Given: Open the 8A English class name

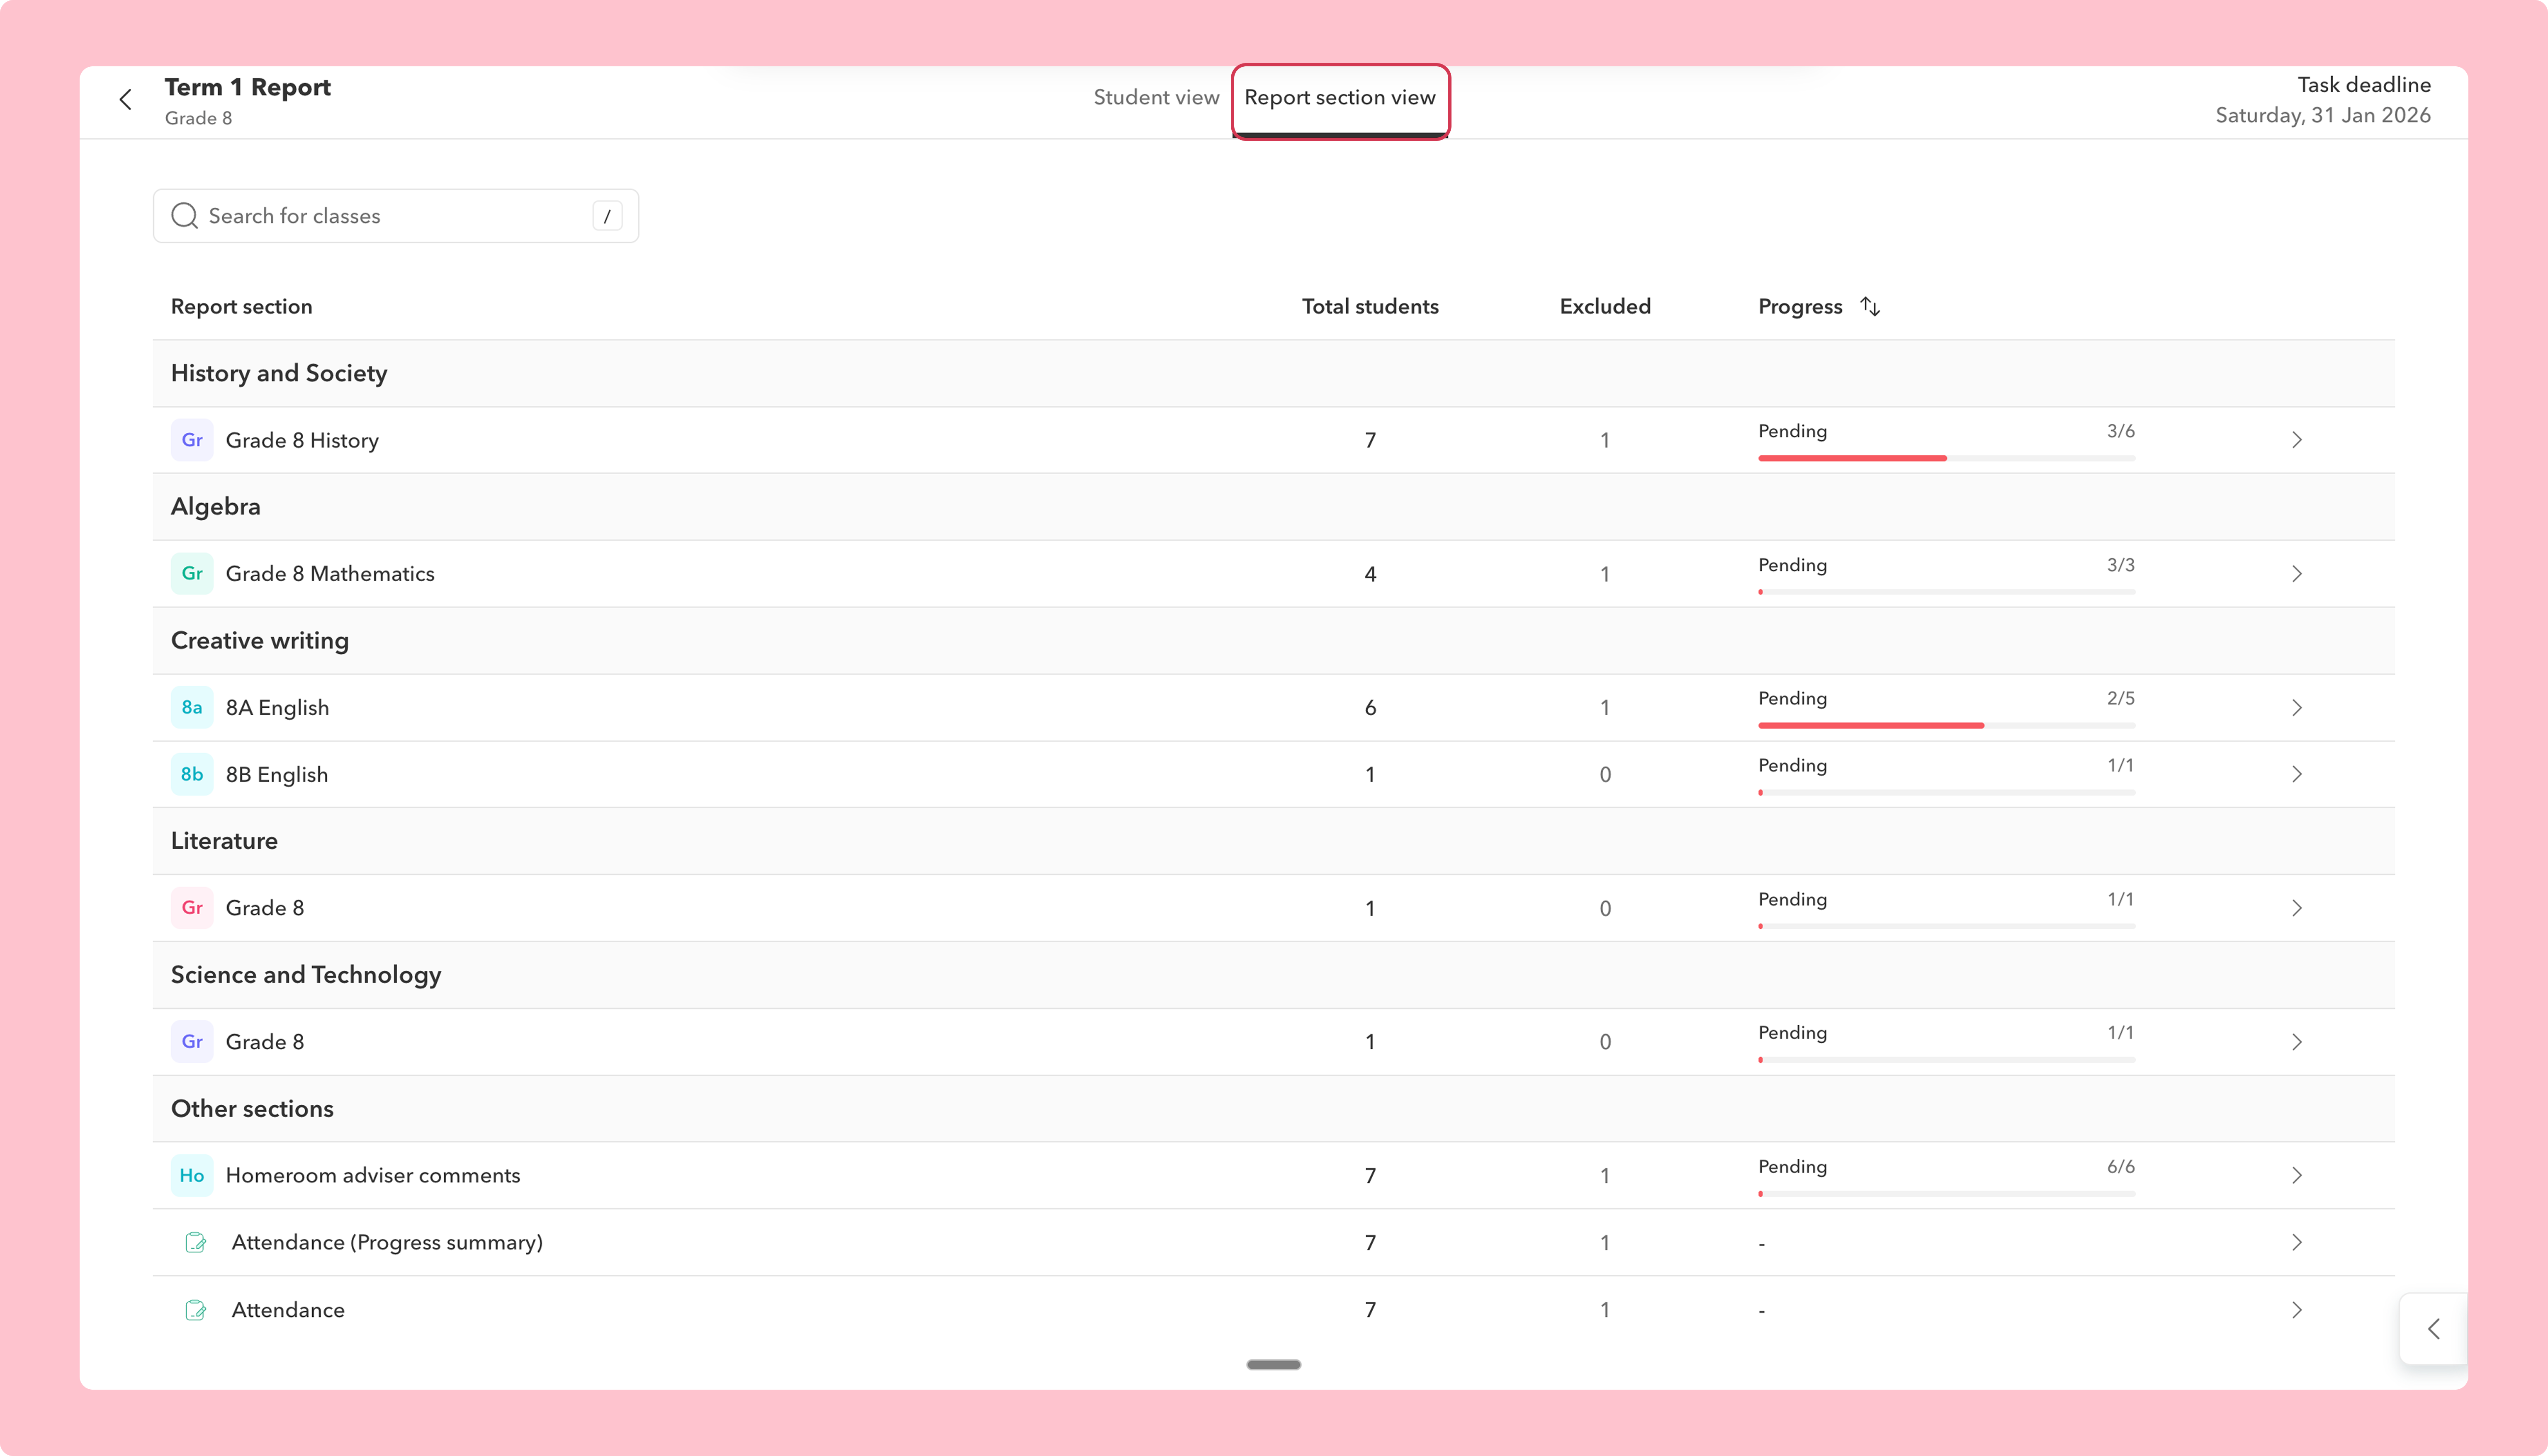Looking at the screenshot, I should tap(277, 708).
